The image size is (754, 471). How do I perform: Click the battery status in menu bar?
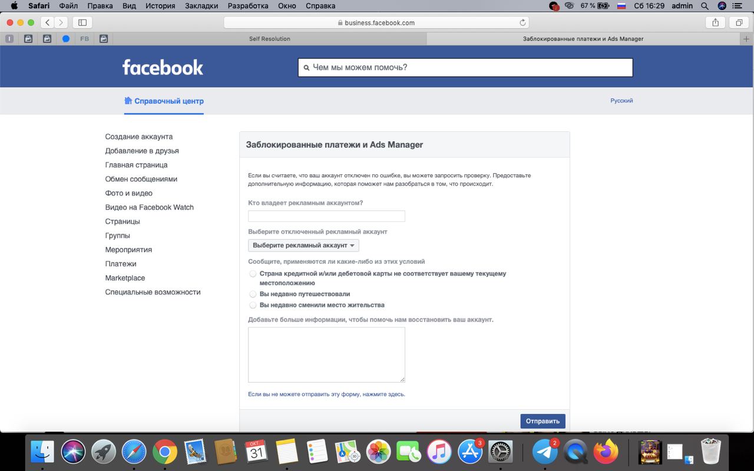click(x=595, y=6)
